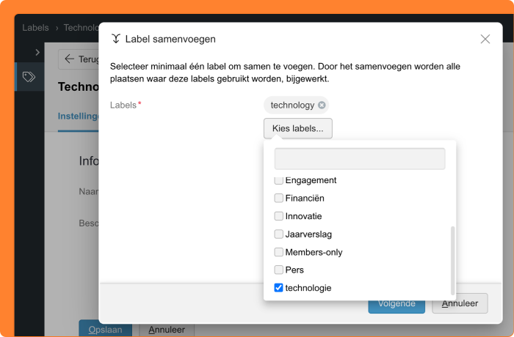
Task: Close the Label samenvoegen dialog
Action: [x=485, y=39]
